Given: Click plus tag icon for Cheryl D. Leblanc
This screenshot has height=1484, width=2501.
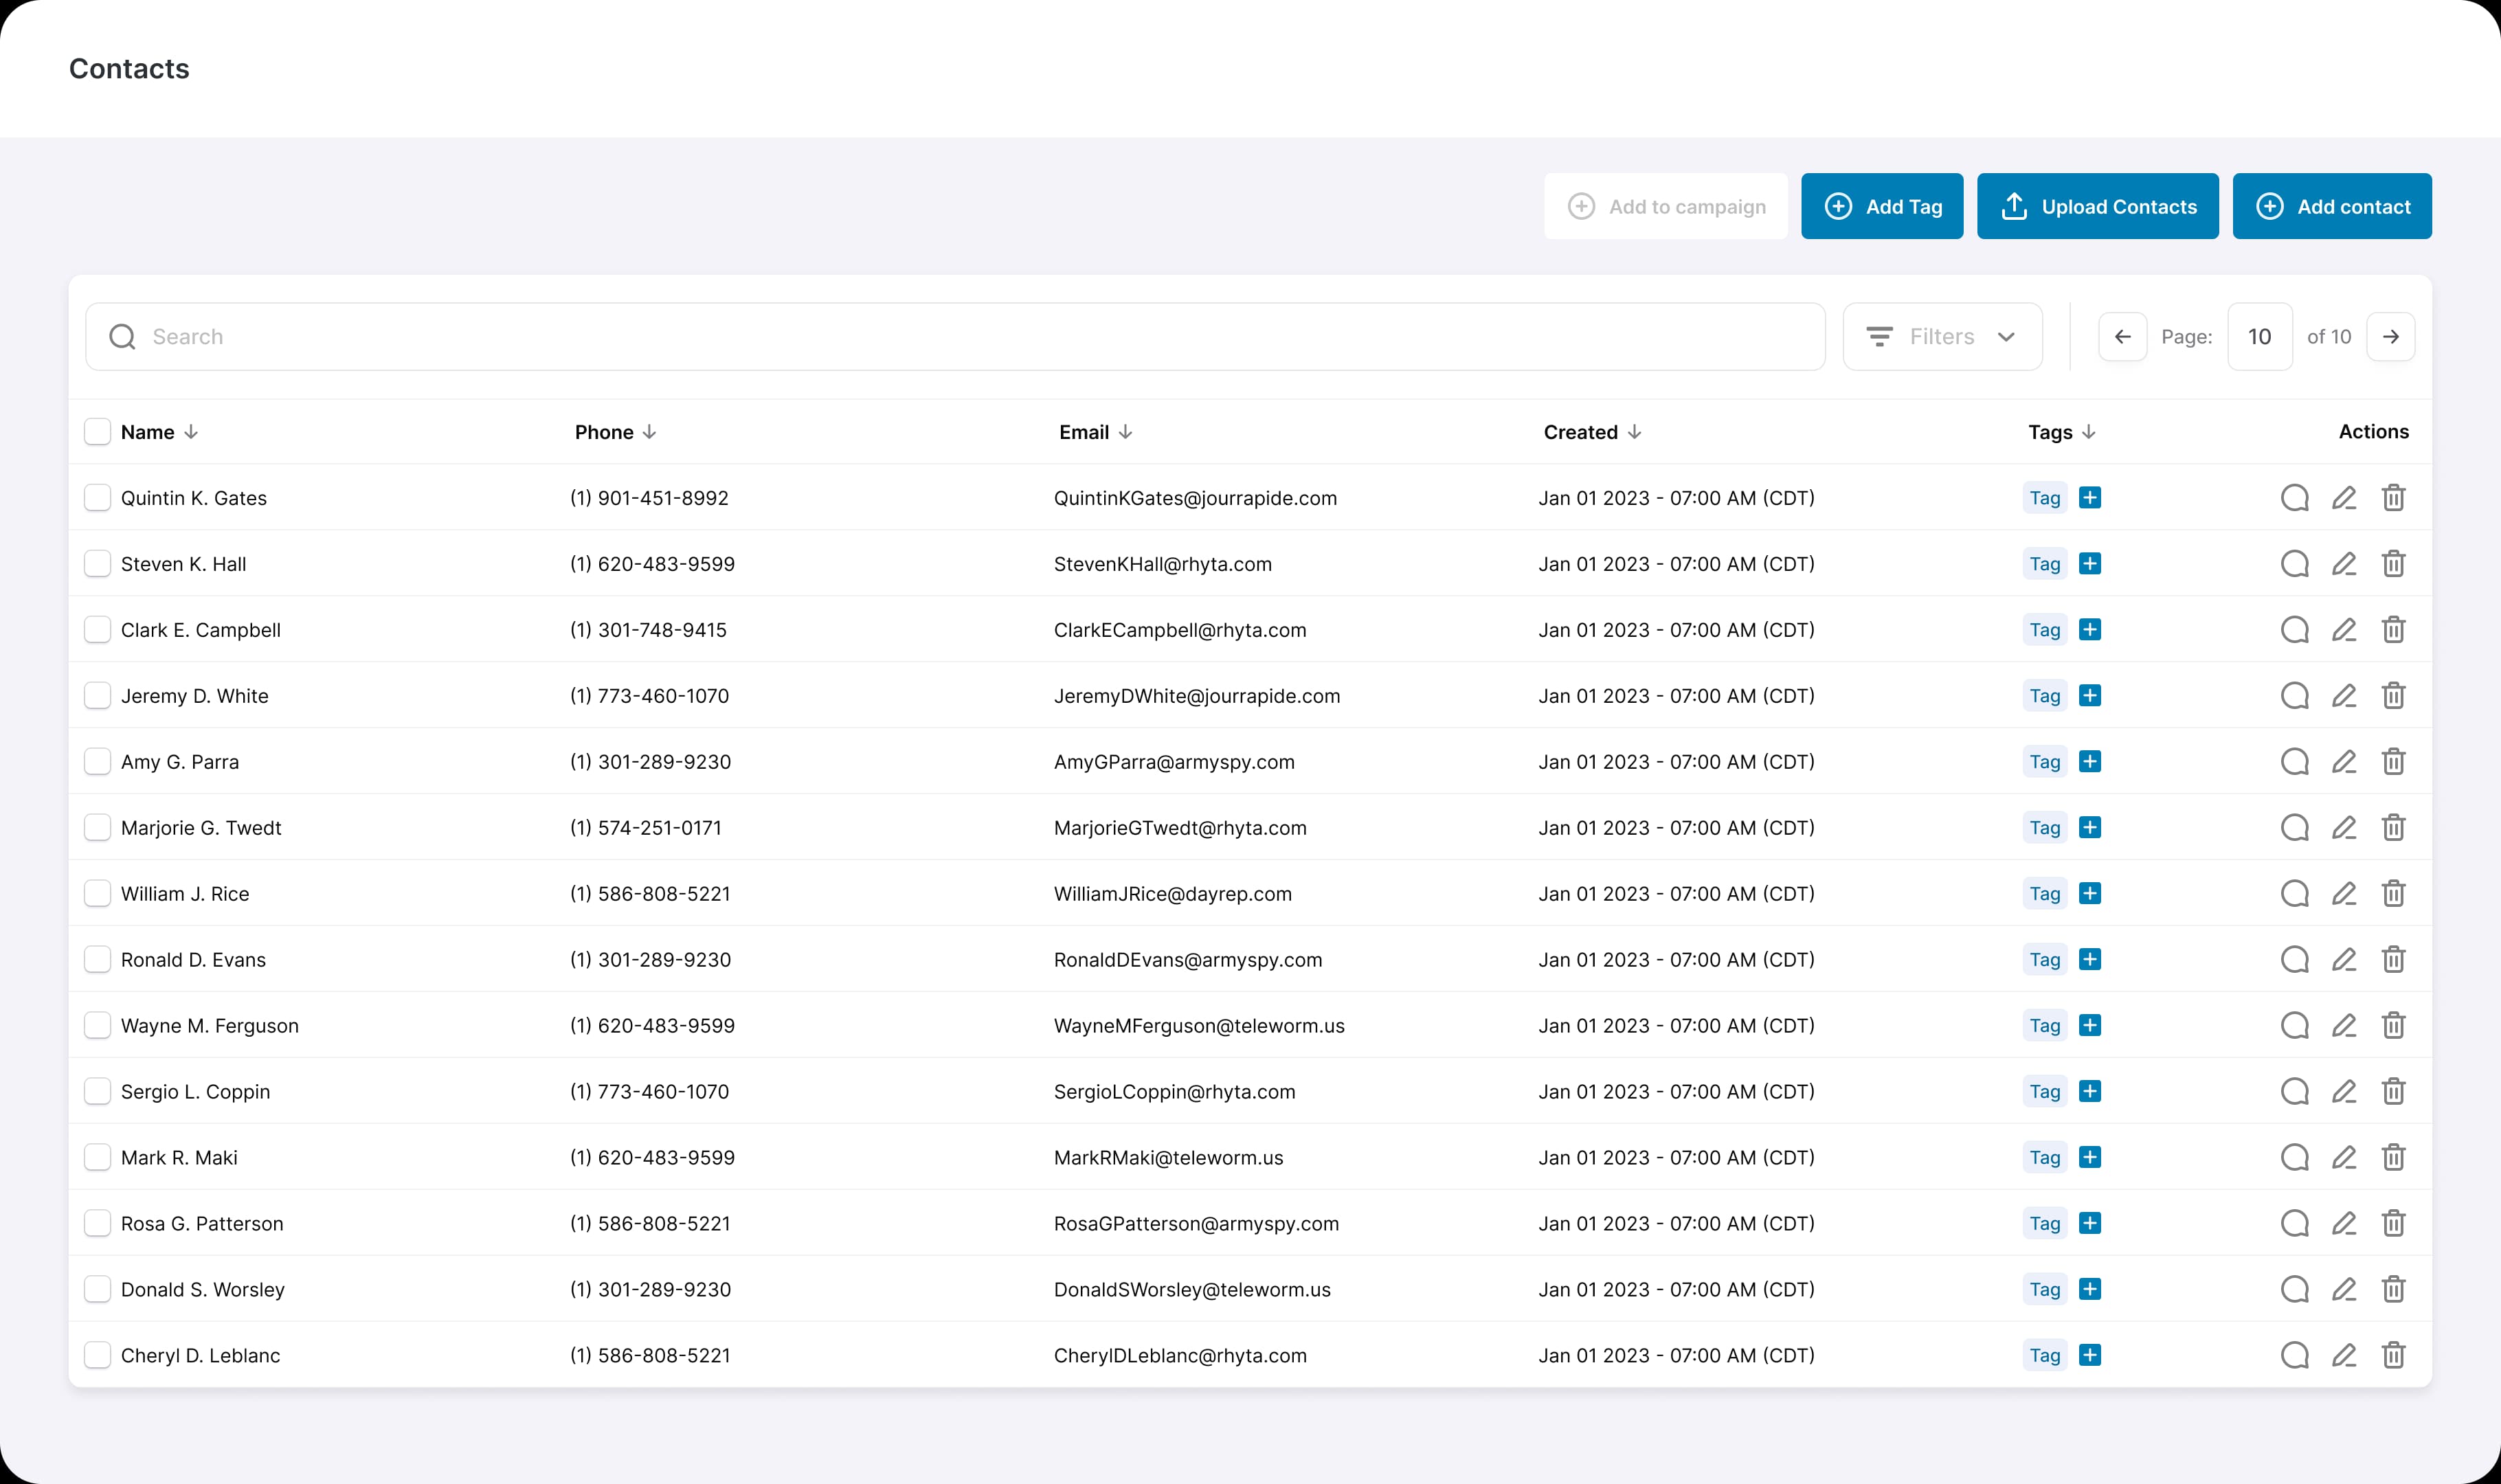Looking at the screenshot, I should 2090,1356.
